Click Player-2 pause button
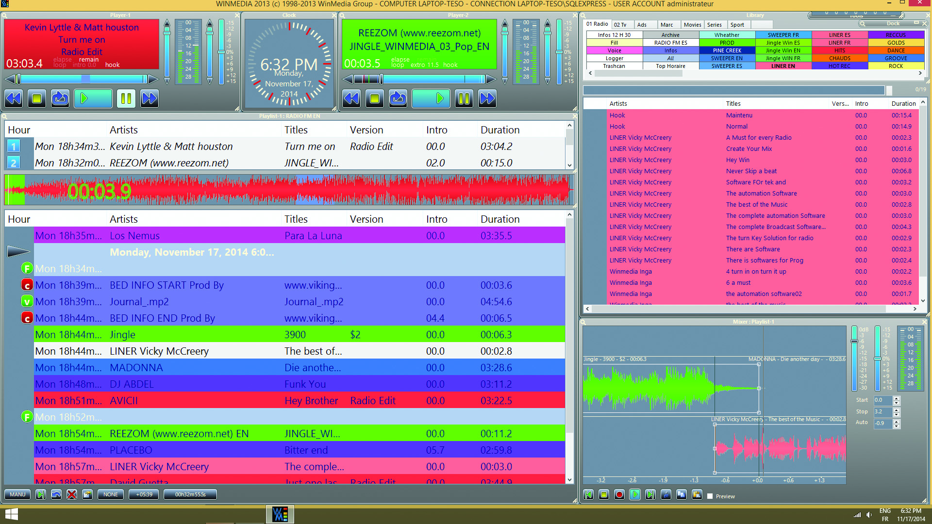This screenshot has height=524, width=932. click(x=464, y=99)
